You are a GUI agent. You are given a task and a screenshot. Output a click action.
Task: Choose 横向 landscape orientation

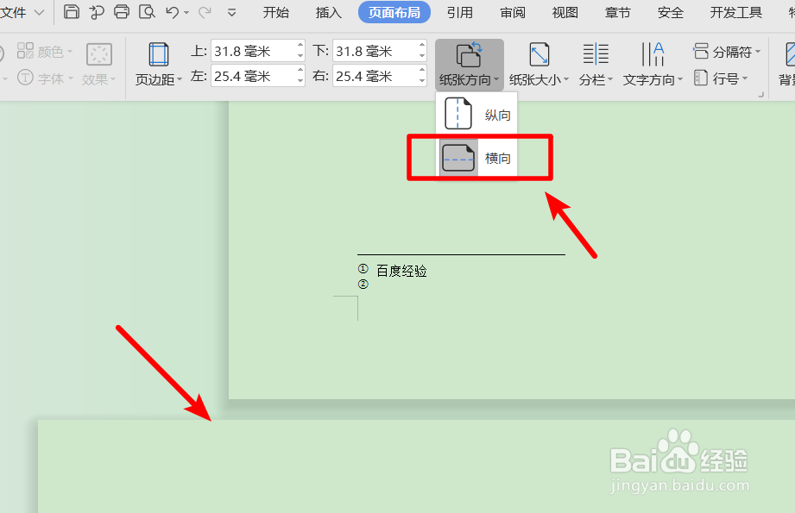coord(476,158)
